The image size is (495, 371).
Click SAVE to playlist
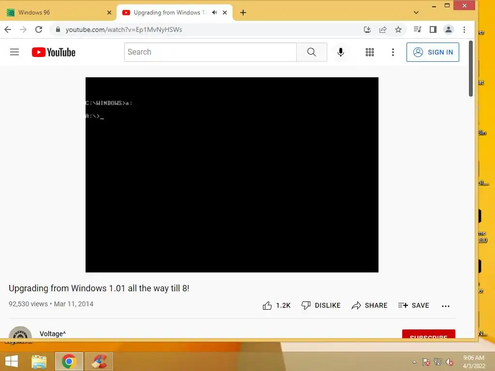tap(414, 305)
